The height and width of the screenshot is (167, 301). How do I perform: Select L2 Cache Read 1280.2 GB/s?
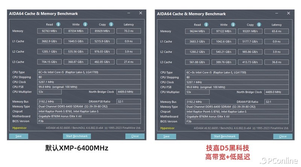(x=197, y=52)
